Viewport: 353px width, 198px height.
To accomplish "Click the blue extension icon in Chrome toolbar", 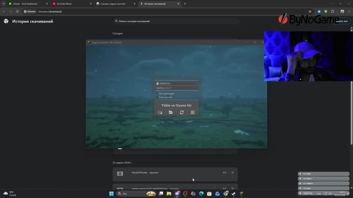I will tap(319, 12).
